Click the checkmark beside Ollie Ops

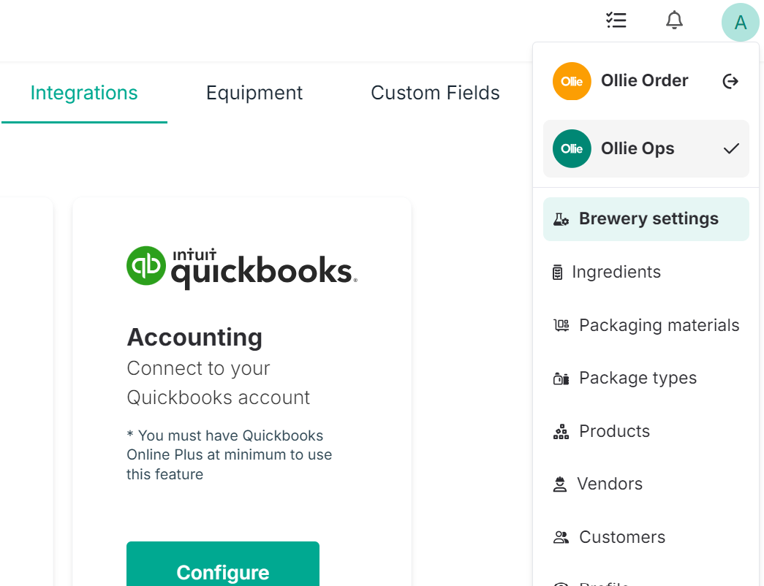731,148
